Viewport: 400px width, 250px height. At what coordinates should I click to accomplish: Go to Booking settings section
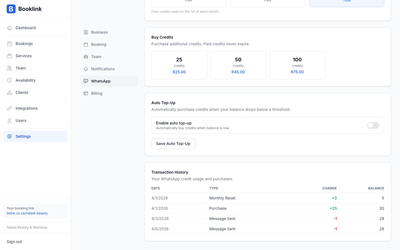99,44
